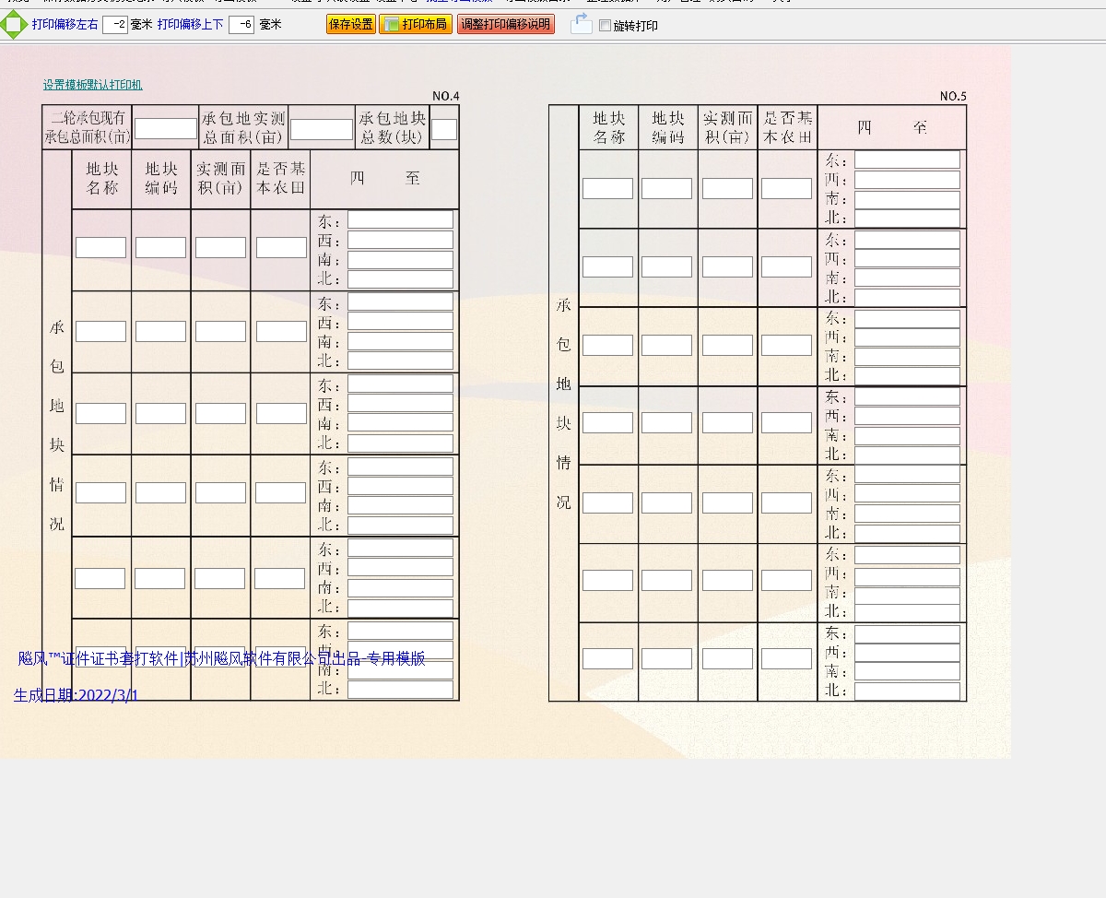Open 打印布局 print layout
The image size is (1106, 898).
[416, 25]
